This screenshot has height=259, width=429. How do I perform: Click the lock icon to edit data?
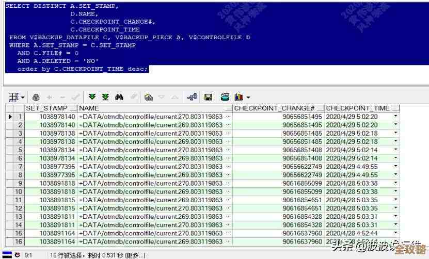(36, 97)
